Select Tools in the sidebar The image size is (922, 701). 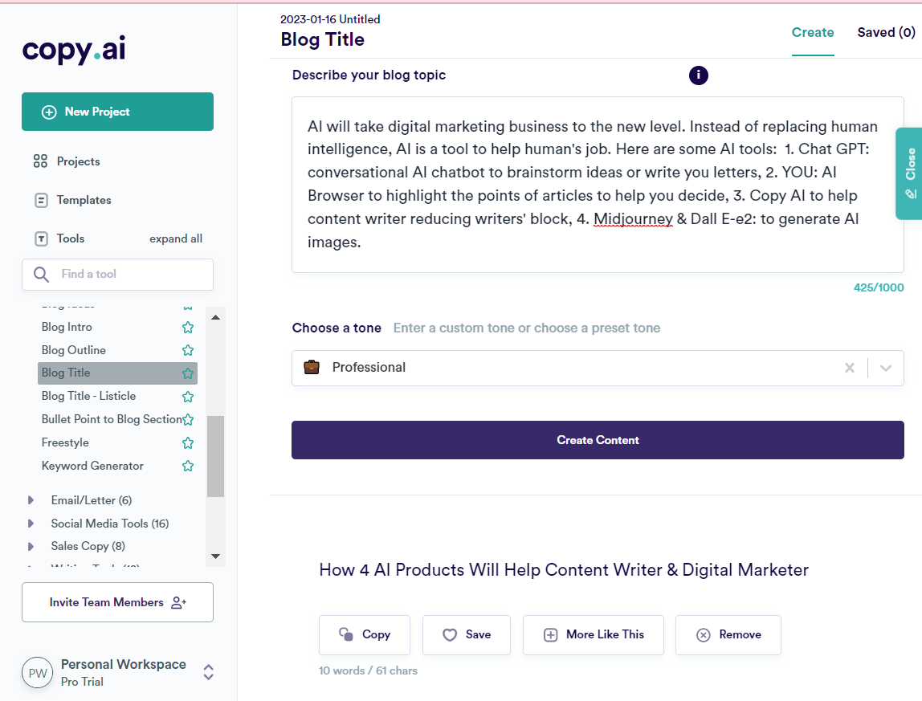71,238
